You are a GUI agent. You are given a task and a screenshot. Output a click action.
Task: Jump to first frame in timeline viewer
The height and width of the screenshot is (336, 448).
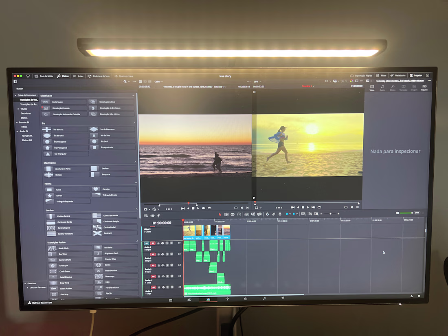pos(292,207)
